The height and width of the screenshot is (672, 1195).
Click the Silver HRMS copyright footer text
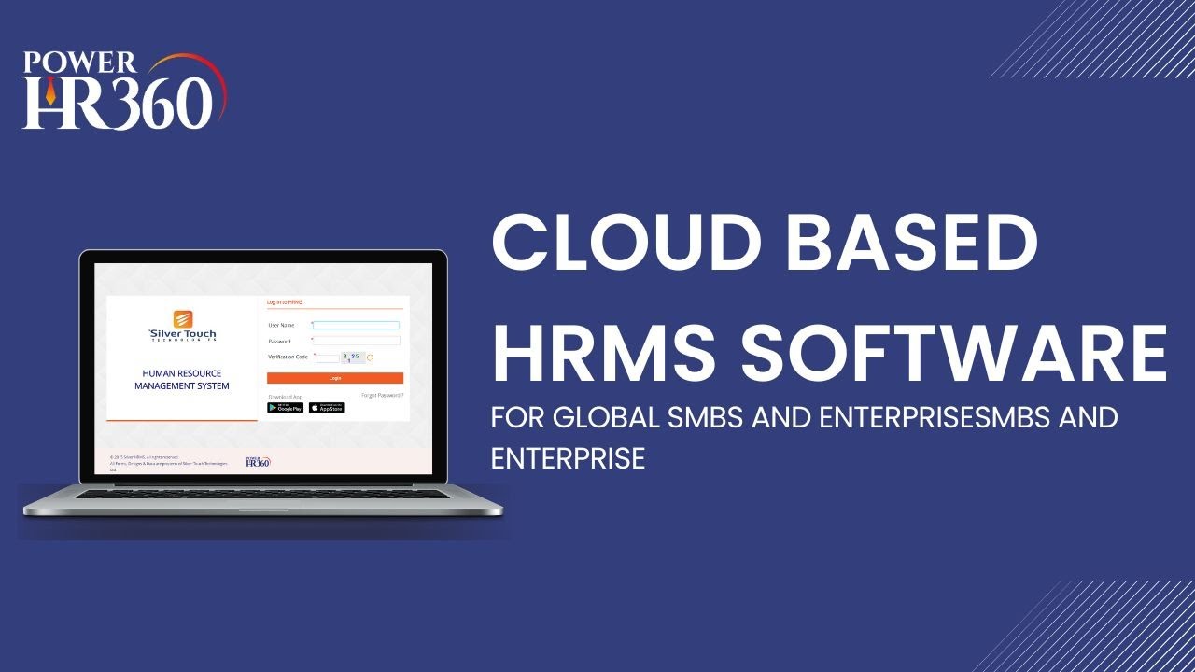click(168, 462)
